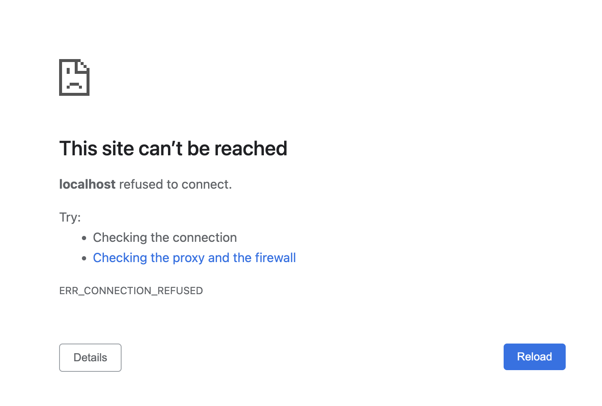Click the folded corner of the page icon

click(x=84, y=65)
